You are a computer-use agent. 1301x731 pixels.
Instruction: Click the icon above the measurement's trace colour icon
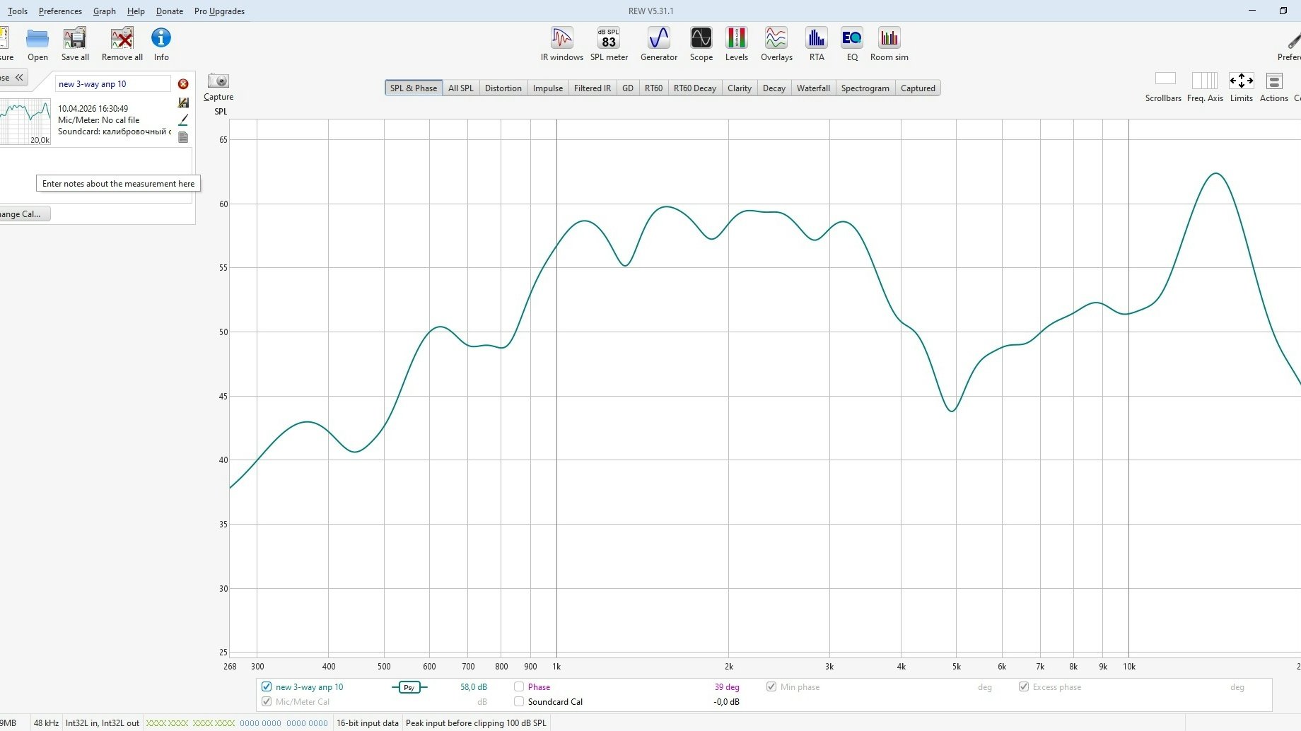pos(183,103)
